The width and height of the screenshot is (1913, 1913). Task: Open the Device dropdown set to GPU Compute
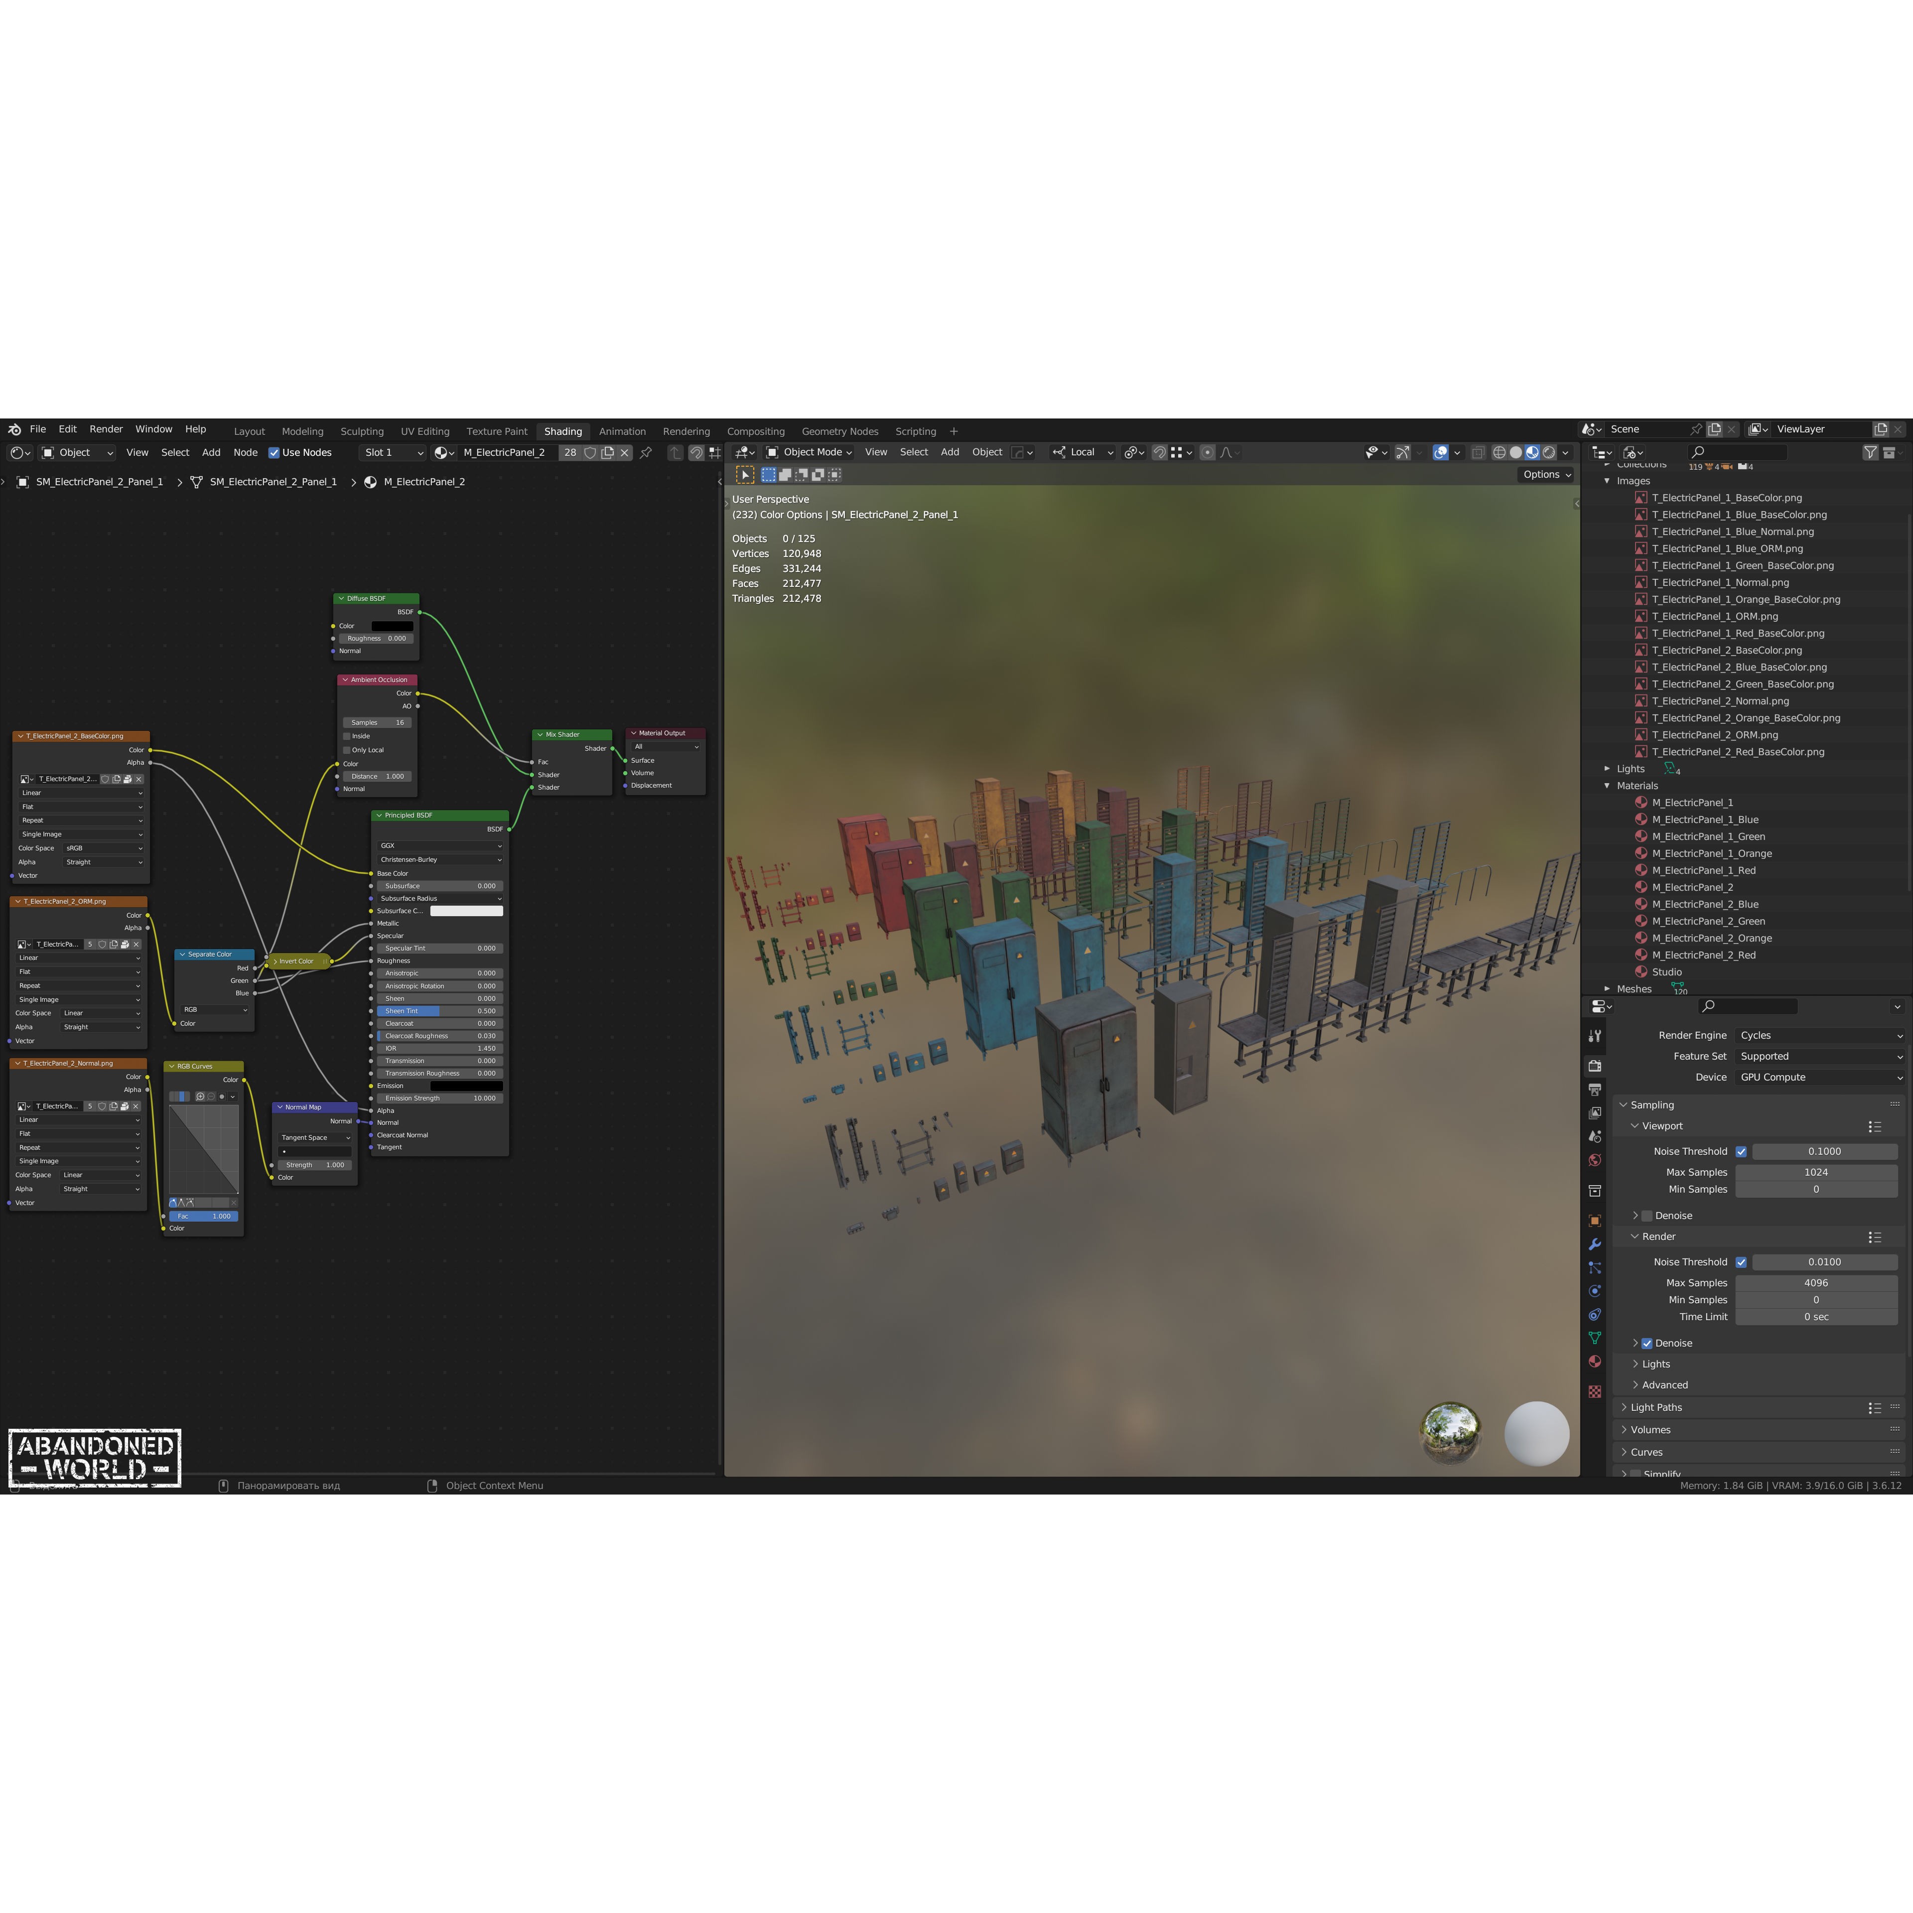(x=1820, y=1077)
